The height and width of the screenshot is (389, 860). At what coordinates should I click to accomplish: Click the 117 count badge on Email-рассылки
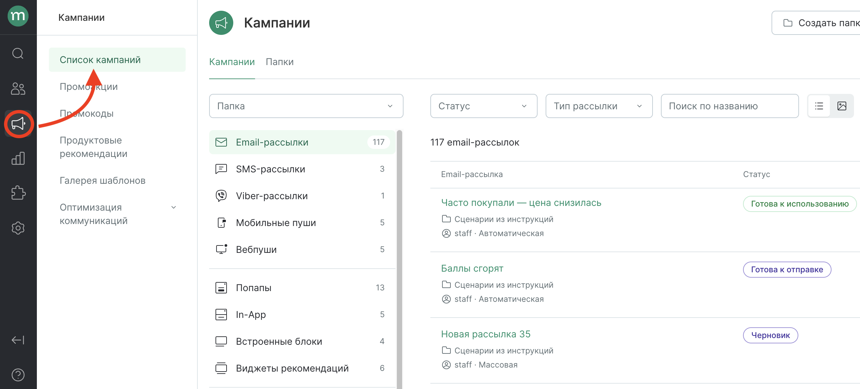click(378, 142)
